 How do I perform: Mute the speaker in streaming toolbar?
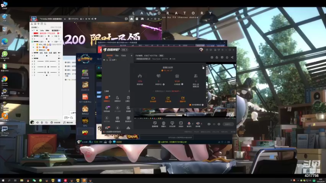pos(198,124)
